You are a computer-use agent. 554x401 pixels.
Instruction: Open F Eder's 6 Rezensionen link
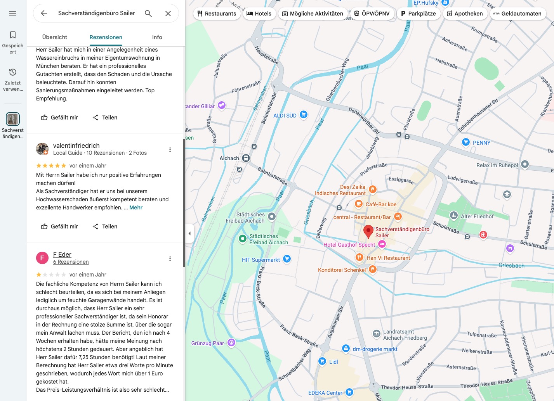[71, 262]
